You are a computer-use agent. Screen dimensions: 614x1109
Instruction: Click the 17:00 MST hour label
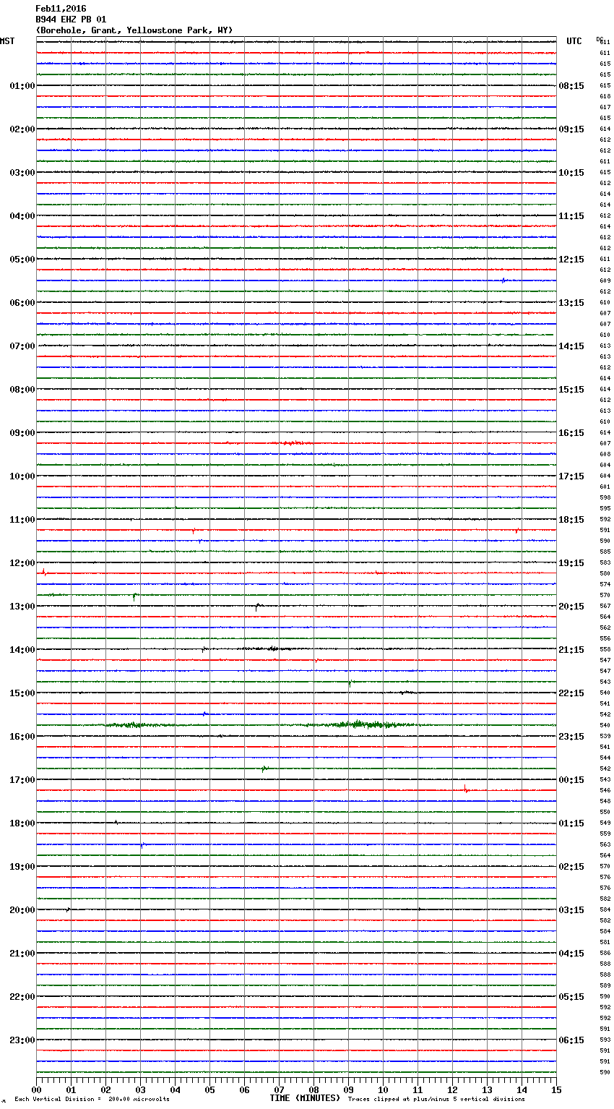22,780
